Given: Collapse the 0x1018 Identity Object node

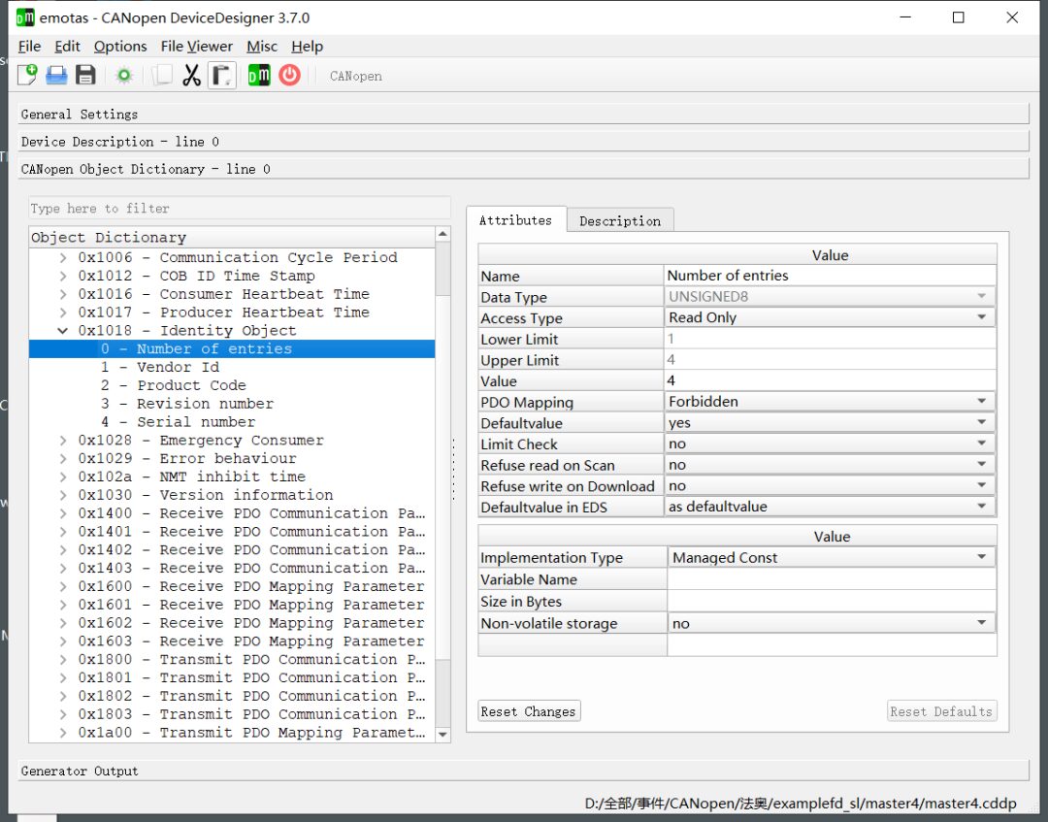Looking at the screenshot, I should (x=62, y=330).
